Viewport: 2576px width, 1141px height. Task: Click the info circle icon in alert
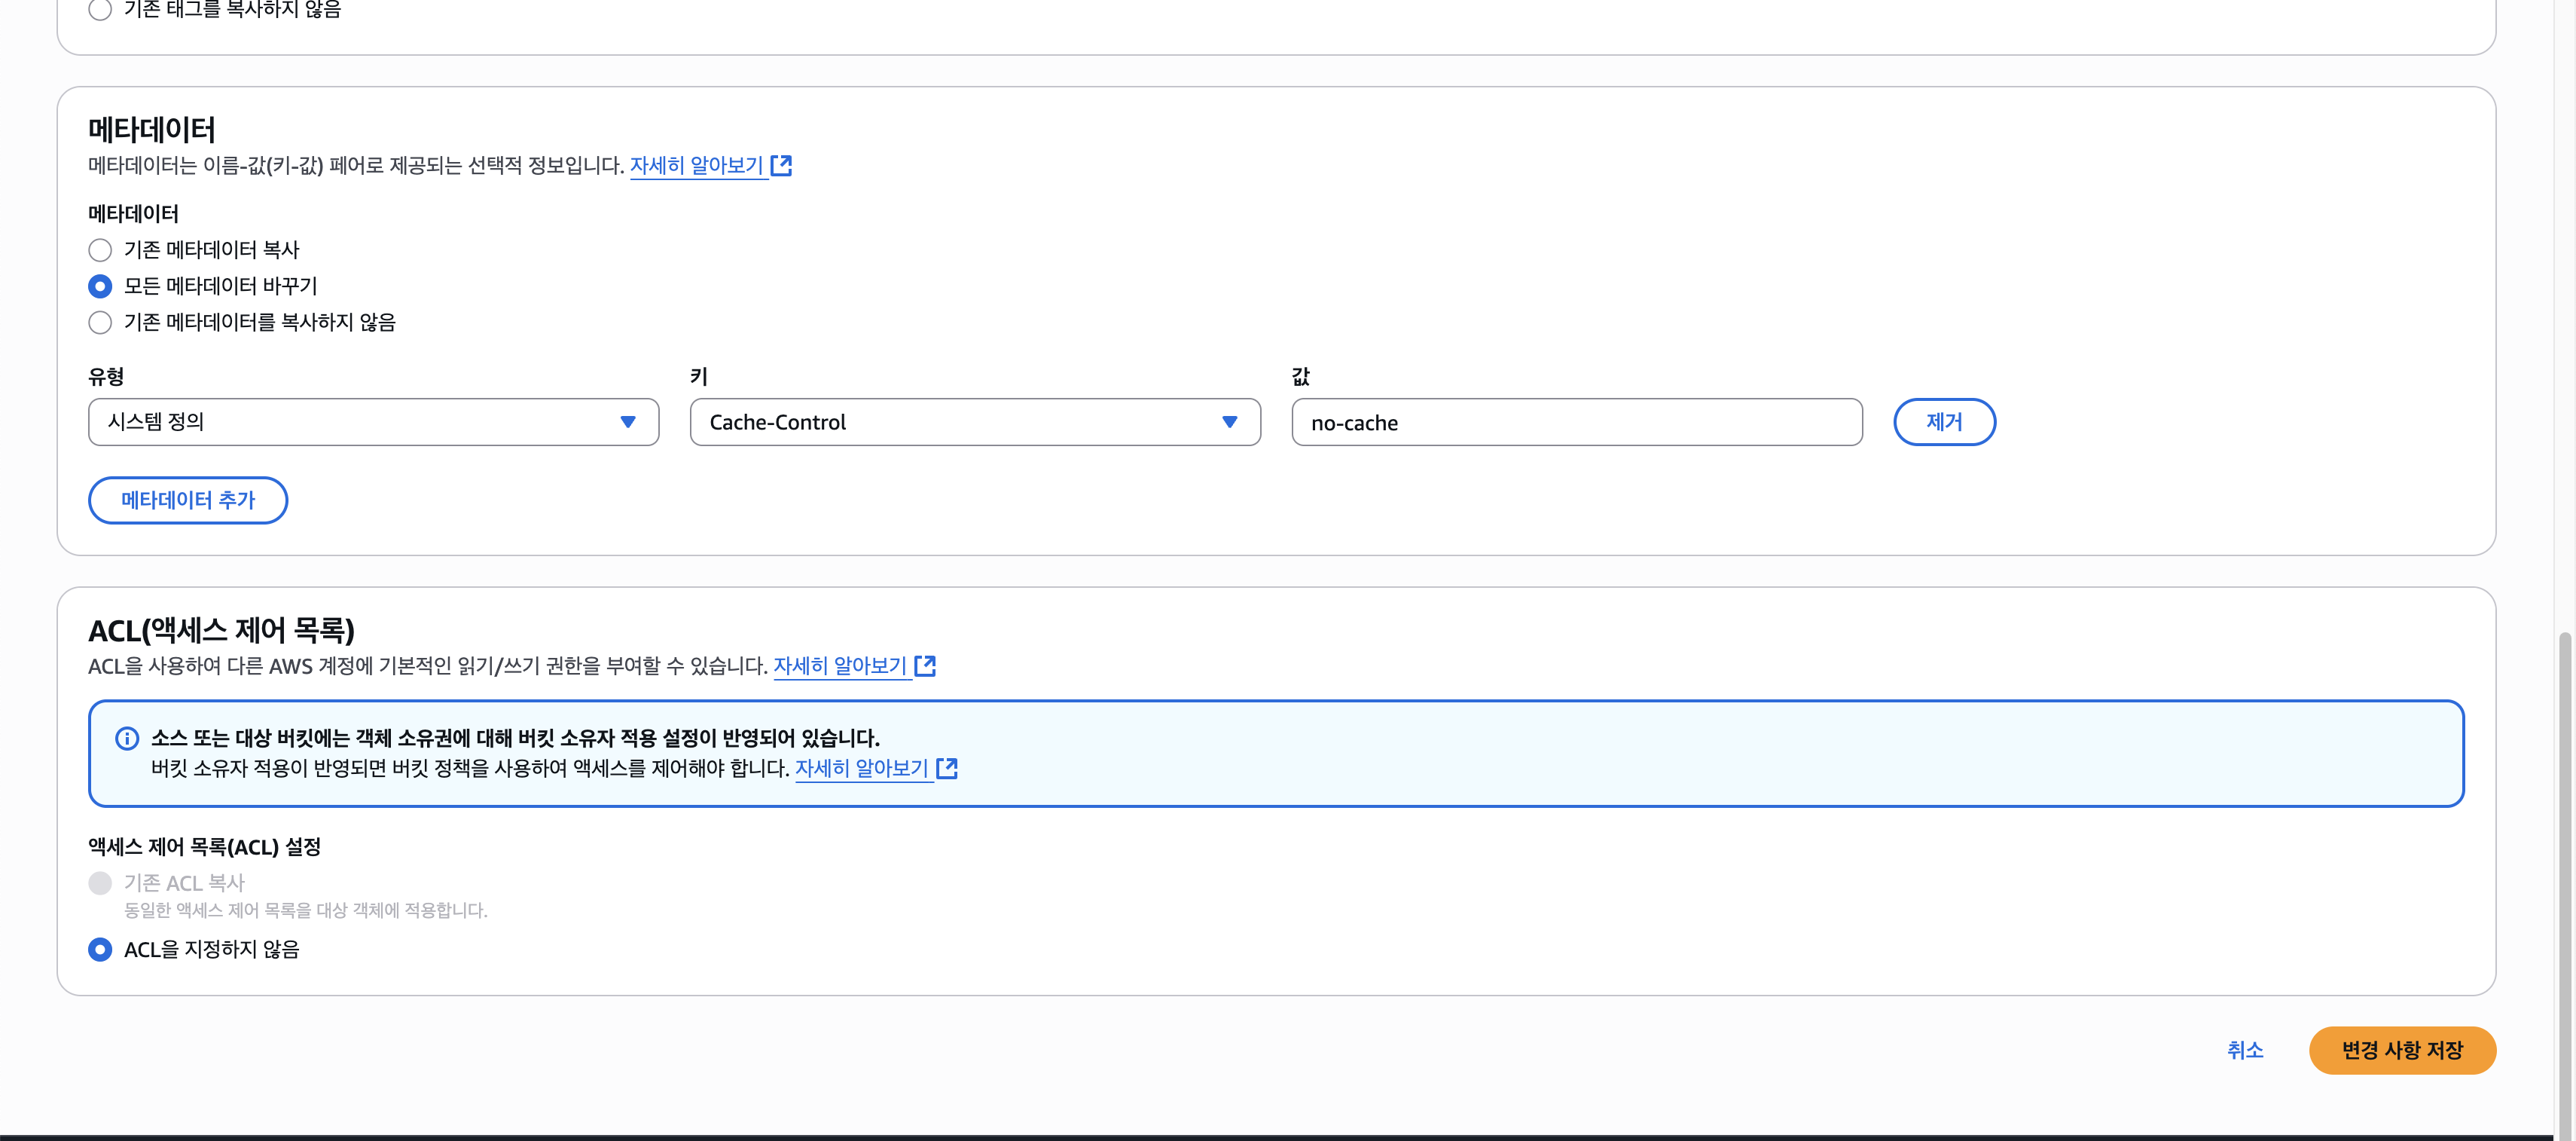(x=127, y=739)
